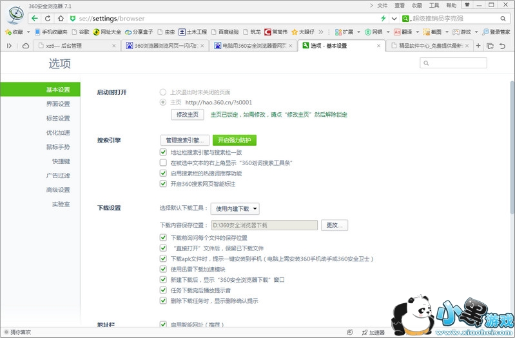
Task: Click the browser back arrow button
Action: 35,19
